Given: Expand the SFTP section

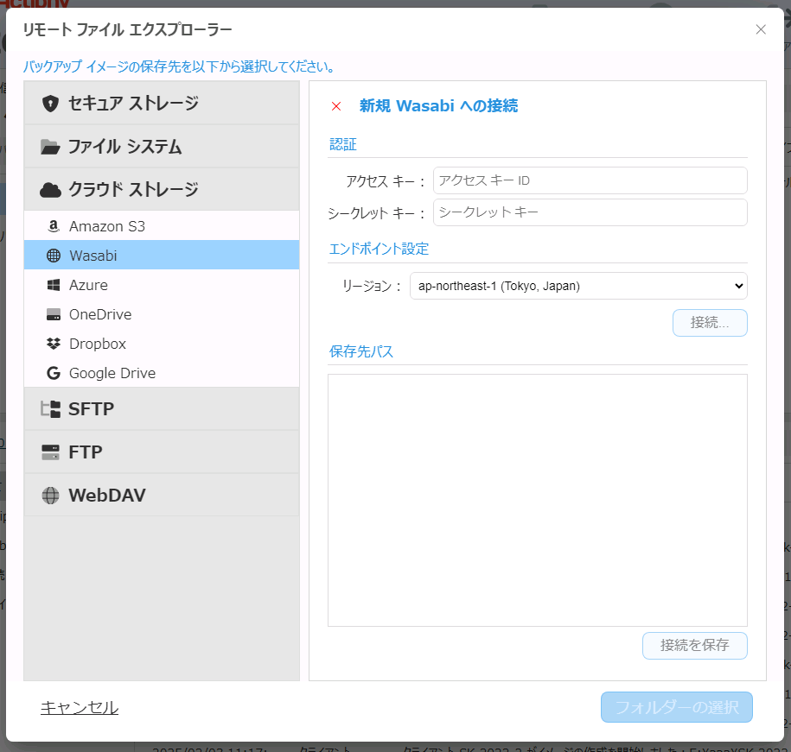Looking at the screenshot, I should click(162, 409).
